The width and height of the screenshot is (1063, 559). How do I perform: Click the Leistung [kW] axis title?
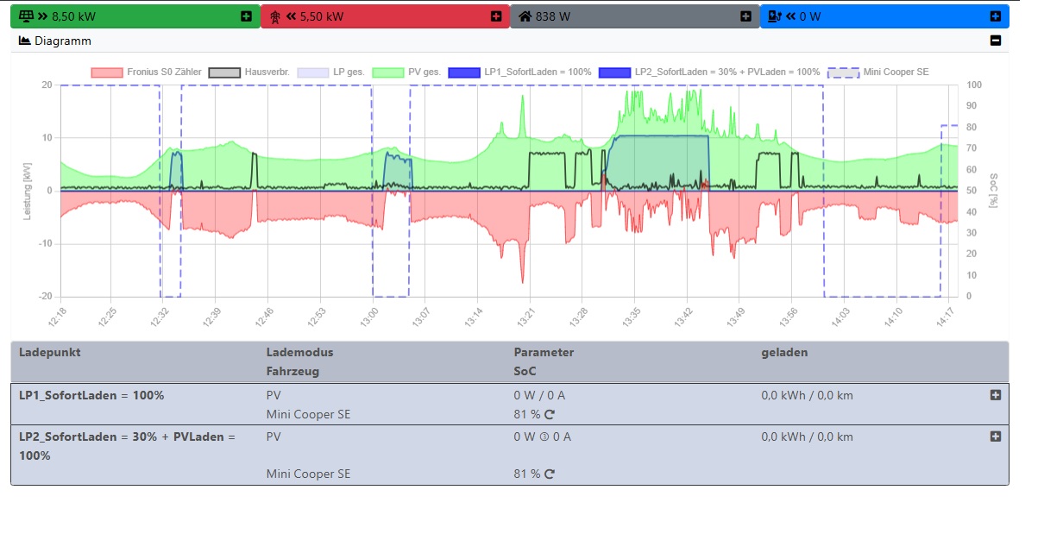tap(27, 191)
